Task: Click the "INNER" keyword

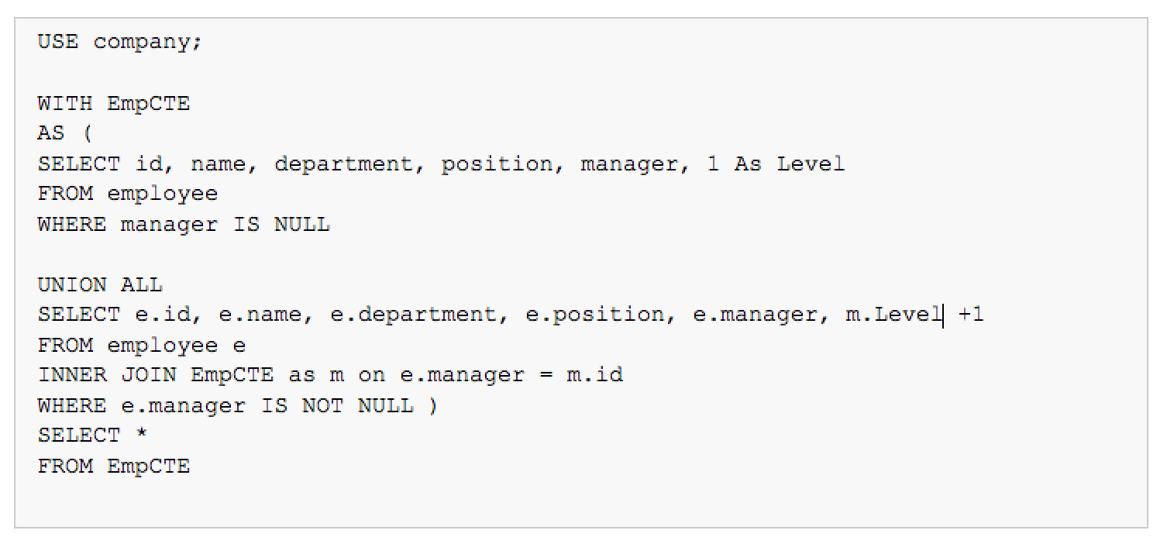Action: click(72, 376)
